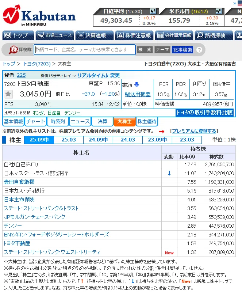The height and width of the screenshot is (292, 242).
Task: Click the 株探検隊 search logo
Action: 20,50
